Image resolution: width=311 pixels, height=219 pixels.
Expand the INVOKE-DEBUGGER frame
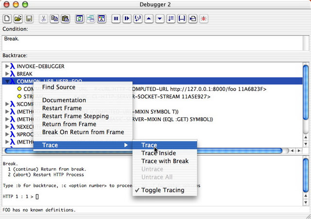pos(7,66)
